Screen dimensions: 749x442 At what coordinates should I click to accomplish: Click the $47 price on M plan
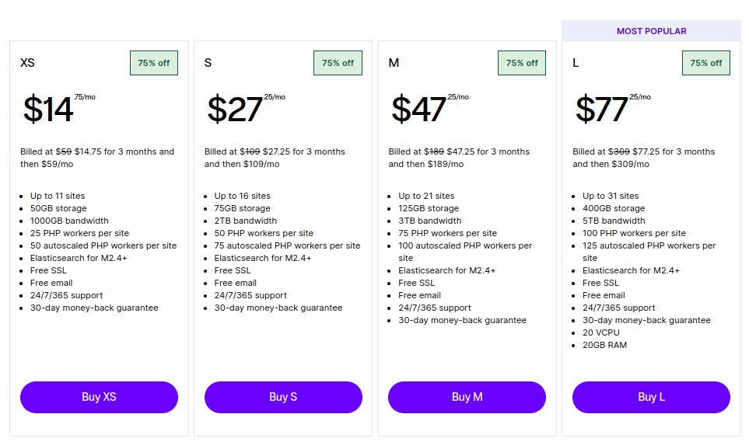click(x=418, y=110)
